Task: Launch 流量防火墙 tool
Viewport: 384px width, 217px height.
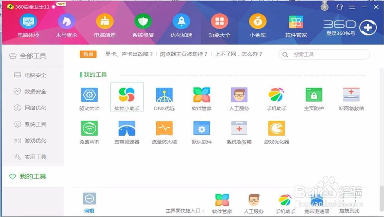Action: 164,132
